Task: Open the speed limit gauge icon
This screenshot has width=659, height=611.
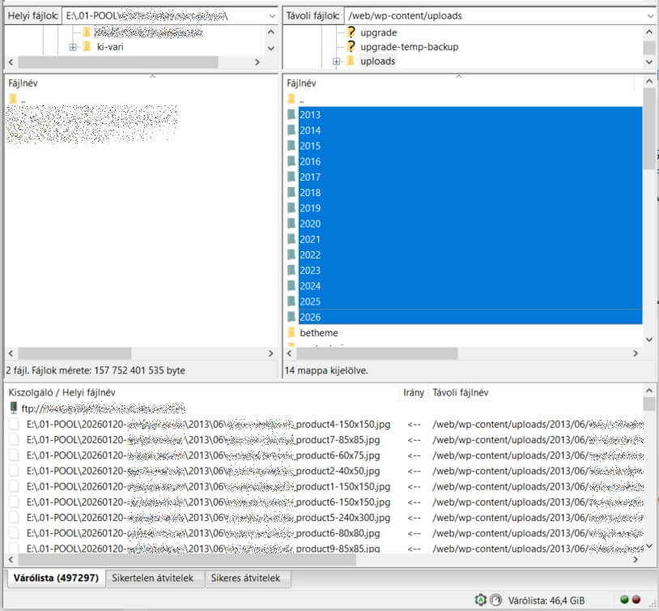Action: tap(495, 600)
